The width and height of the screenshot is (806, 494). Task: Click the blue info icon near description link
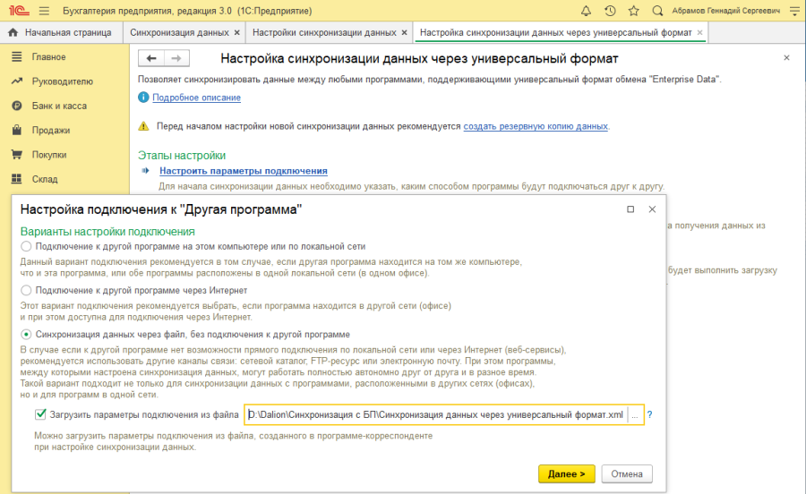[143, 97]
